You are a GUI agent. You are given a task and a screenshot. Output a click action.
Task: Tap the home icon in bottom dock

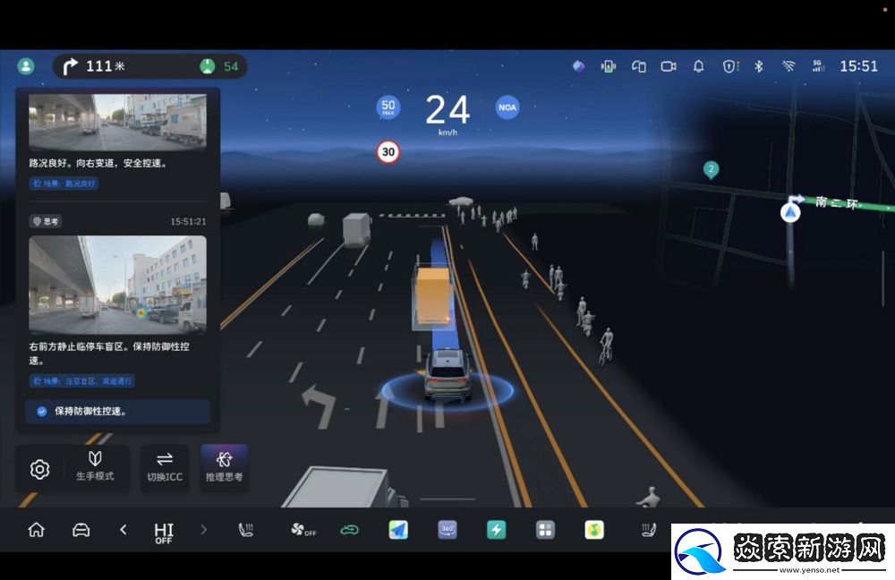click(x=36, y=530)
